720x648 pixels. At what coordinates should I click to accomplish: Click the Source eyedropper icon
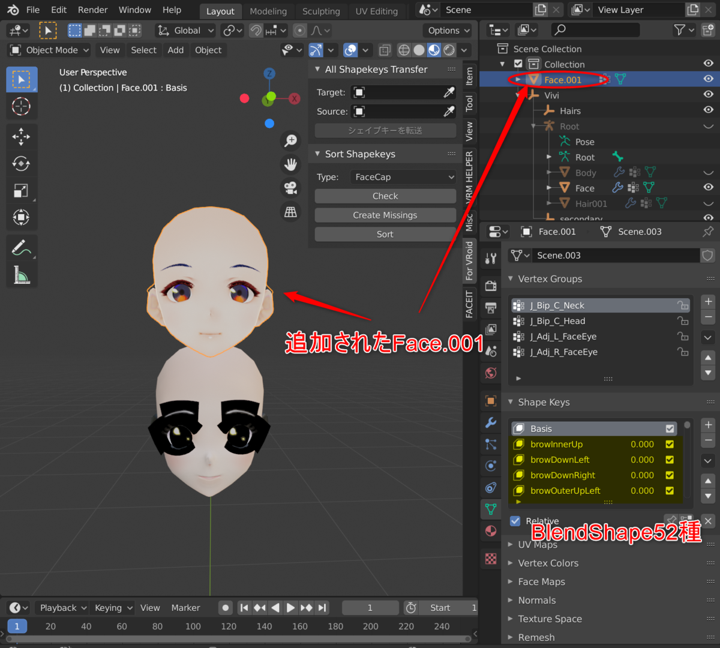tap(449, 112)
